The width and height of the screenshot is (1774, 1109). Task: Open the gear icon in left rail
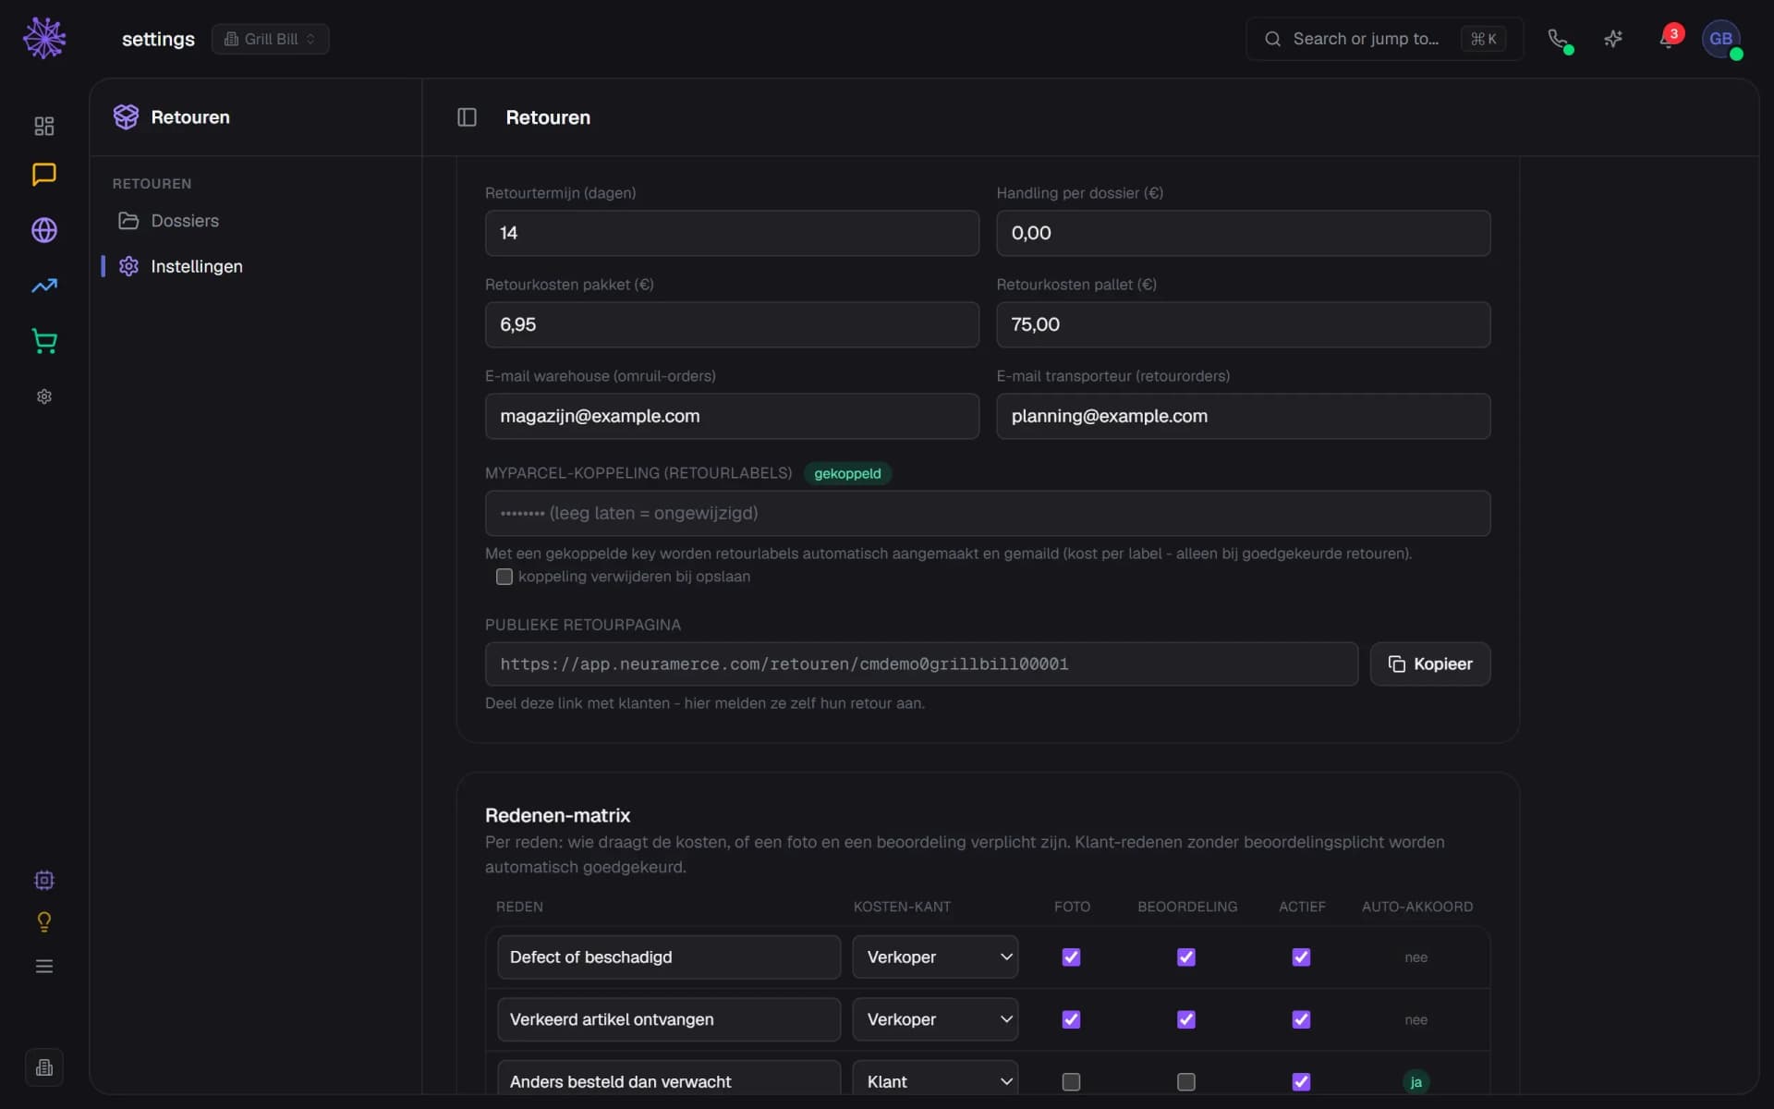tap(43, 396)
